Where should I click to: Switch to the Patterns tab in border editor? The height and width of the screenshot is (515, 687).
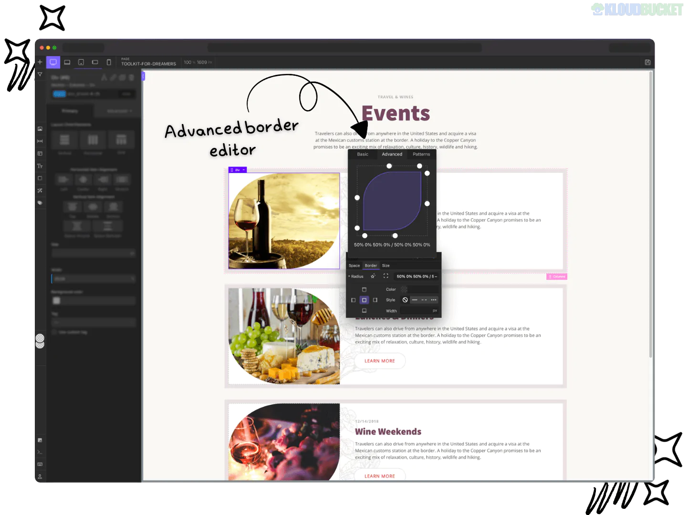(x=421, y=154)
